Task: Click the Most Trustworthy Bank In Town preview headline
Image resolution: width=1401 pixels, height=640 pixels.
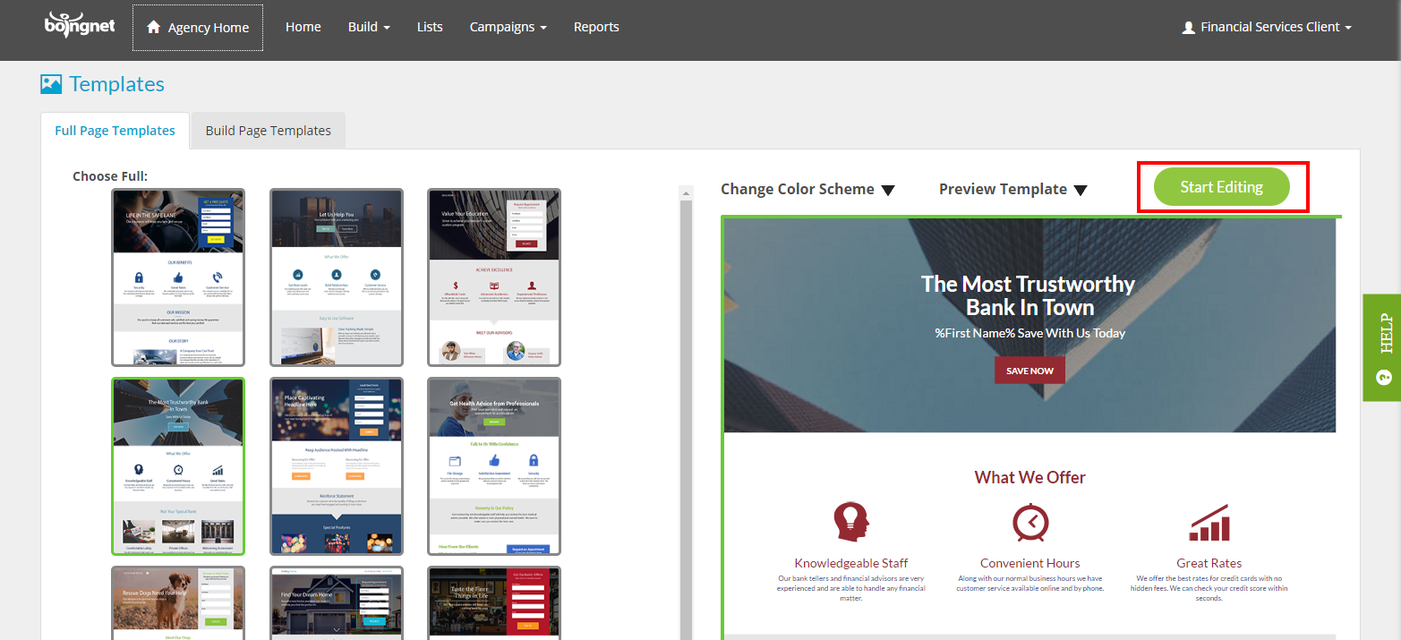Action: pos(1029,295)
